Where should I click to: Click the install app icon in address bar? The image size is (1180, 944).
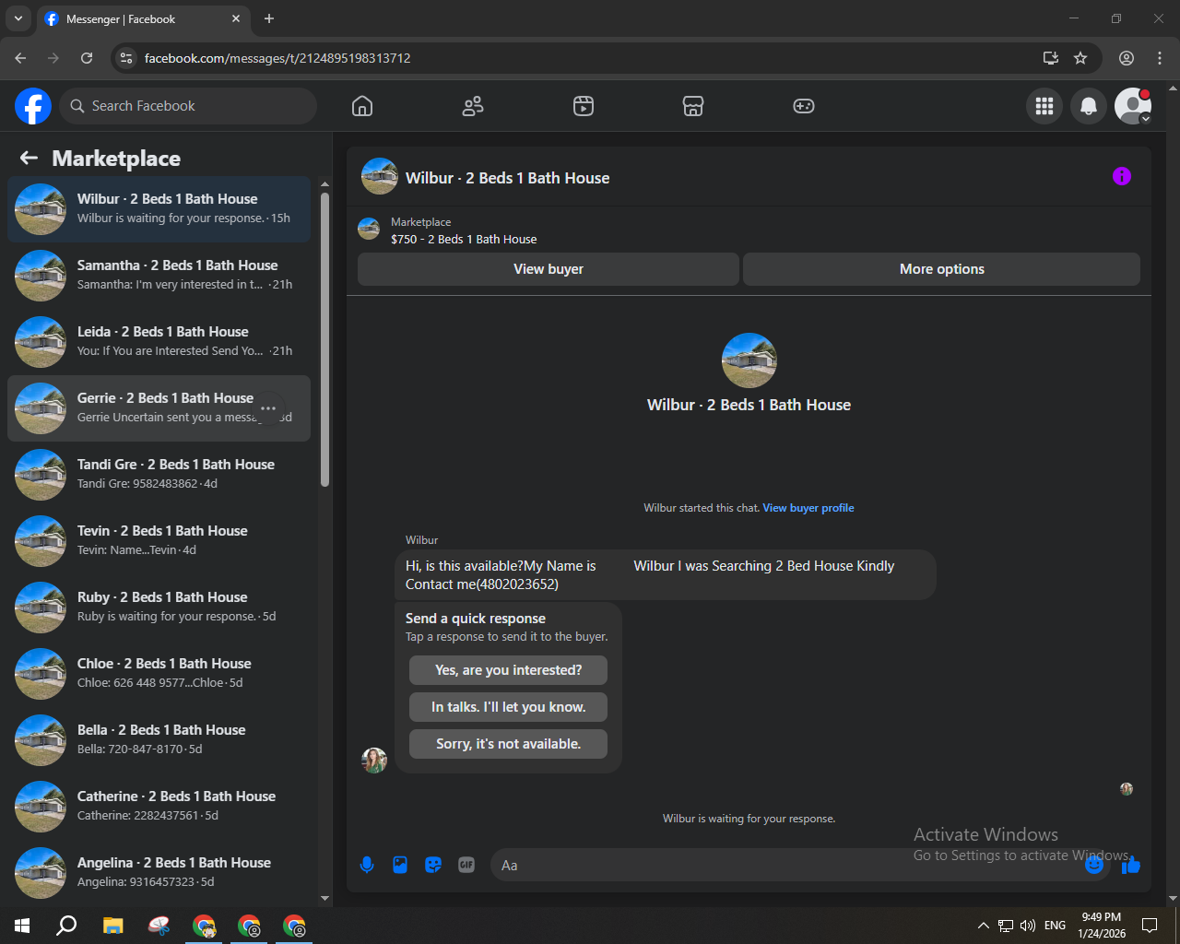pos(1050,58)
